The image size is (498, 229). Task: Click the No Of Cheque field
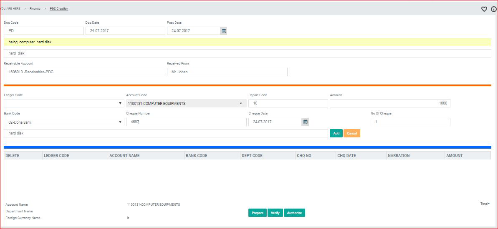(410, 122)
